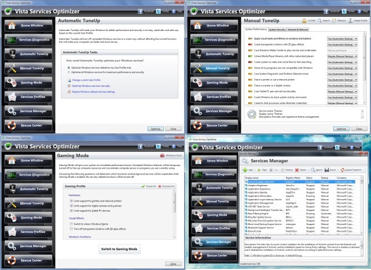This screenshot has width=371, height=270.
Task: Select Automatic TuneUp in Manual TuneUp window sidebar
Action: [214, 54]
